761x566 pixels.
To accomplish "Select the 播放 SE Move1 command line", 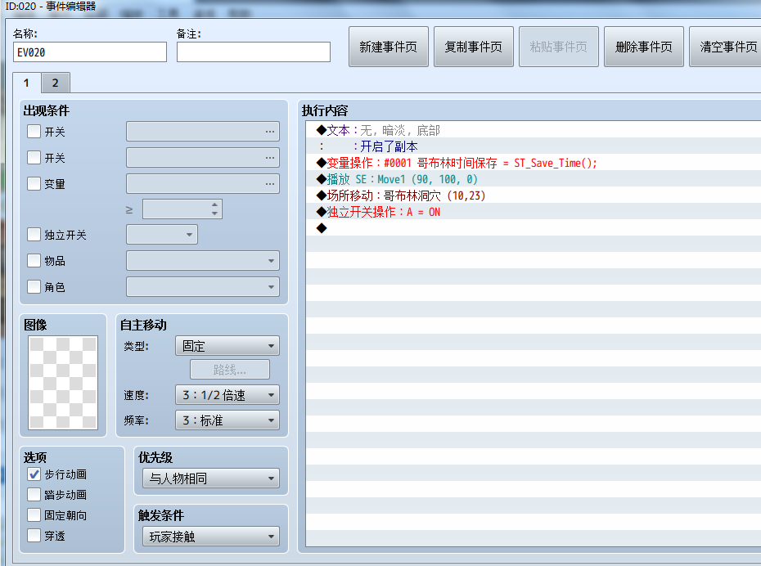I will click(x=534, y=179).
